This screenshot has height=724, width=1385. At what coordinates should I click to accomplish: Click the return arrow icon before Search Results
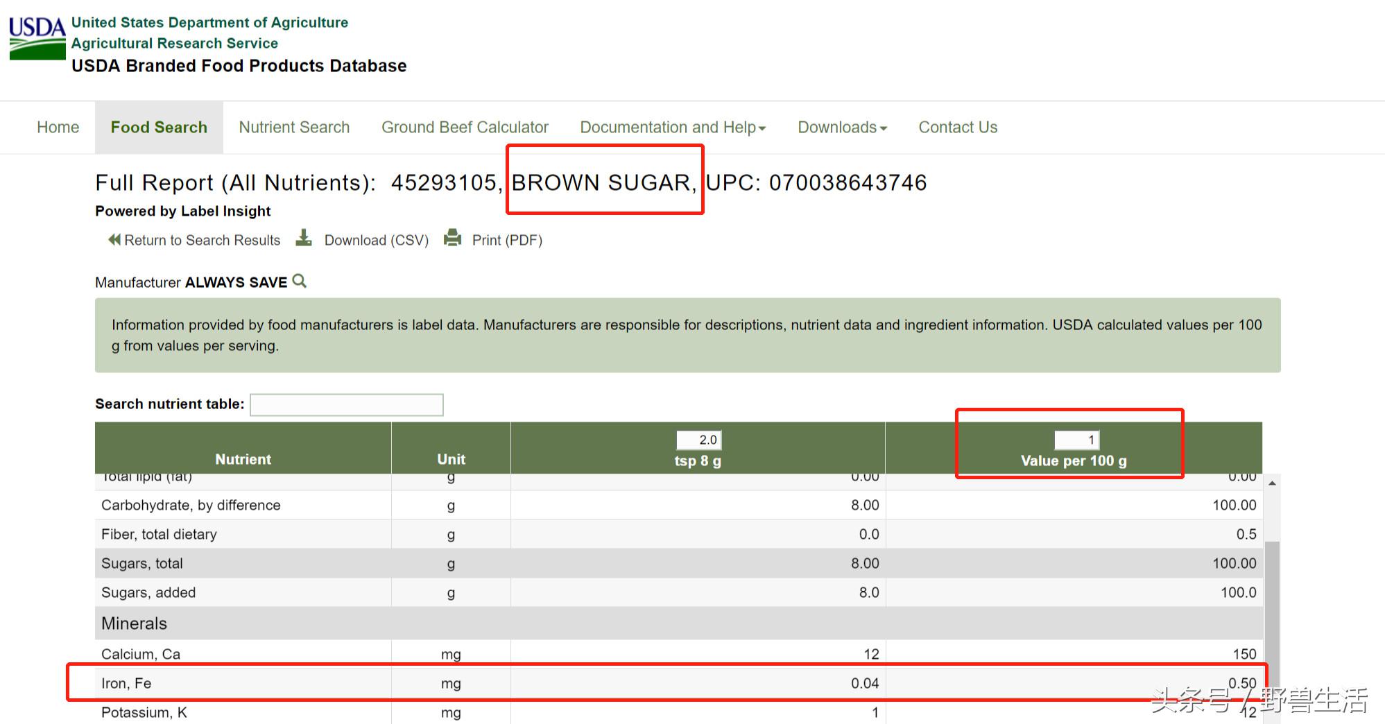[114, 240]
